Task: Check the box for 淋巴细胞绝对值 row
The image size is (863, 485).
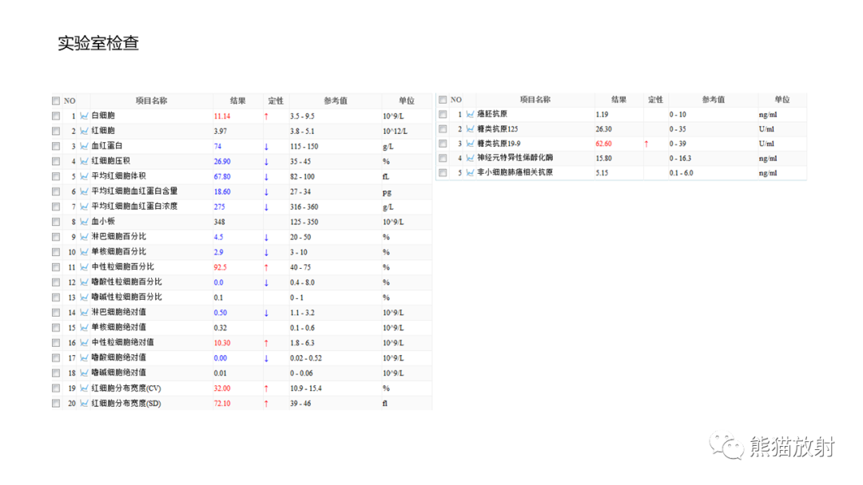Action: pos(56,312)
